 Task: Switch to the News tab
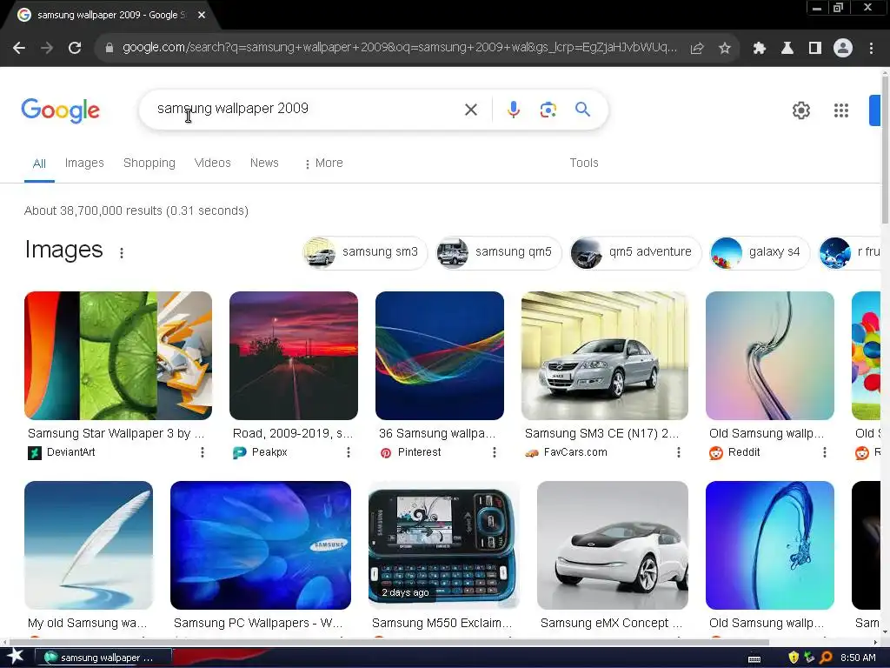click(x=264, y=163)
